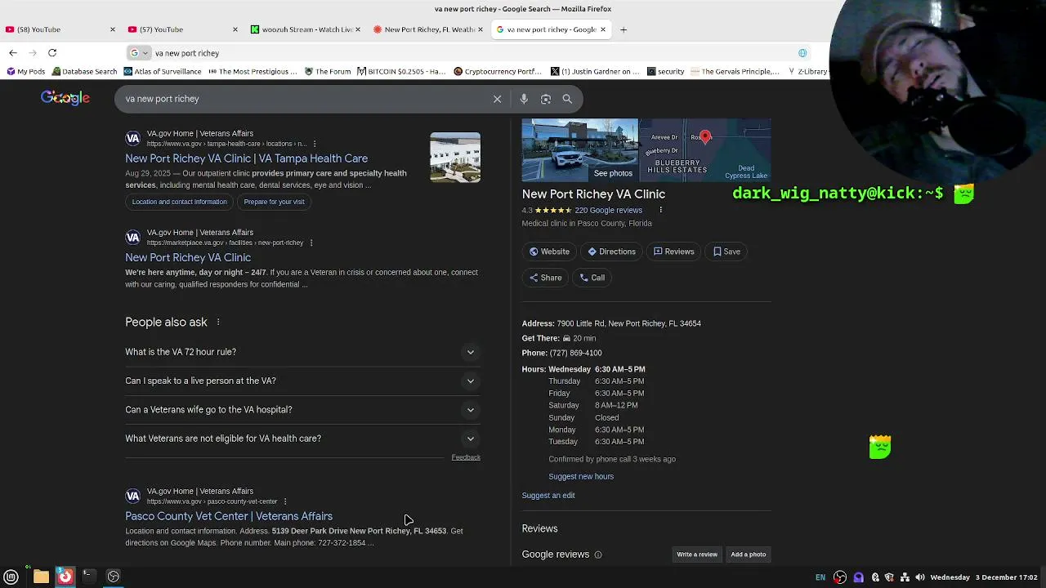Open the Linux Mint start menu

click(11, 577)
